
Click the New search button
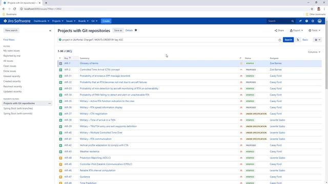[x=11, y=31]
